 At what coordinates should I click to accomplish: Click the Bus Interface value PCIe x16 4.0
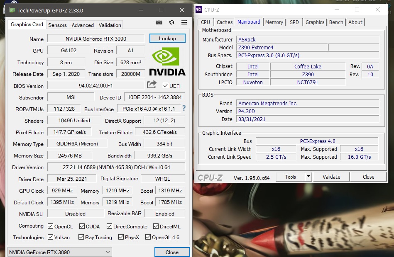click(149, 109)
